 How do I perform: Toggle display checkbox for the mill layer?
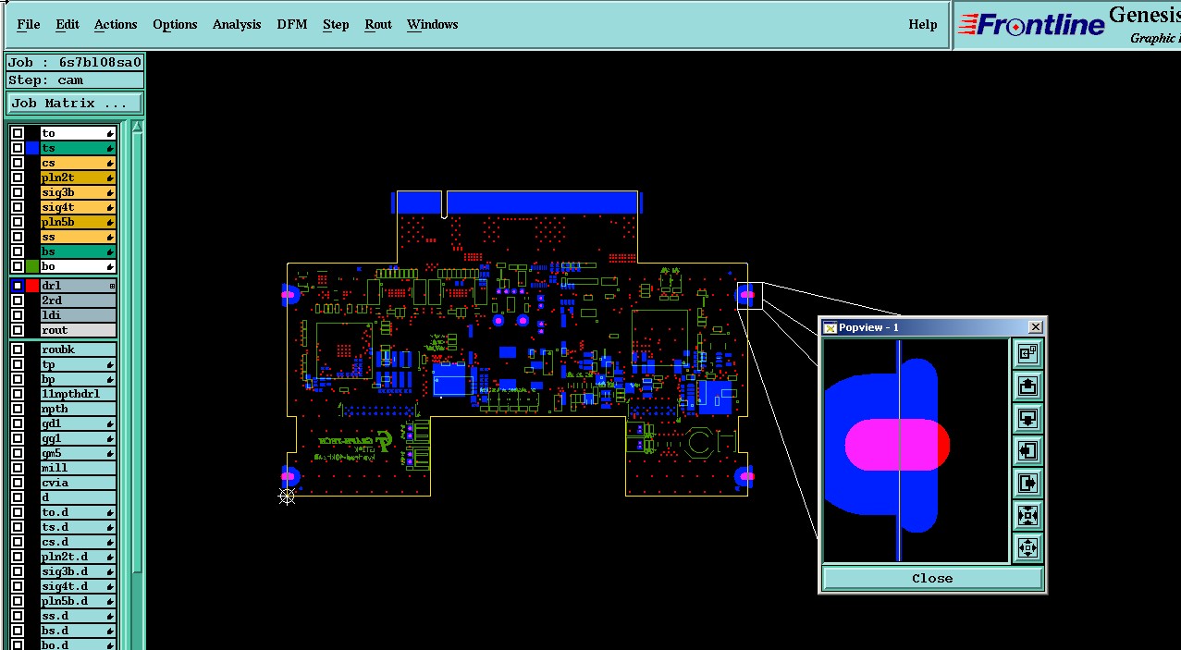(x=18, y=468)
